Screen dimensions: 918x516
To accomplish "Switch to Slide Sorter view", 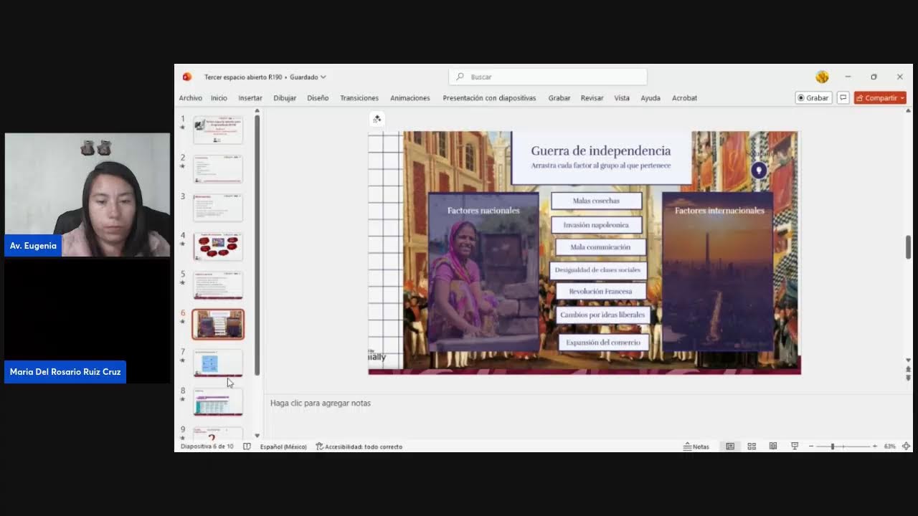I will coord(752,446).
